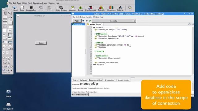Open Help menu in Code Editor
198x111 pixels.
[x=101, y=17]
